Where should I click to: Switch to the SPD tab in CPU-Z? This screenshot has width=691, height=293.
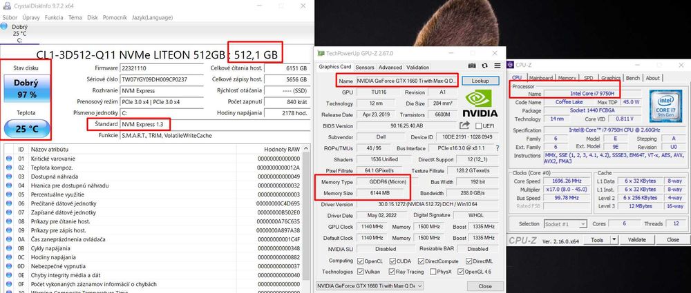click(588, 78)
